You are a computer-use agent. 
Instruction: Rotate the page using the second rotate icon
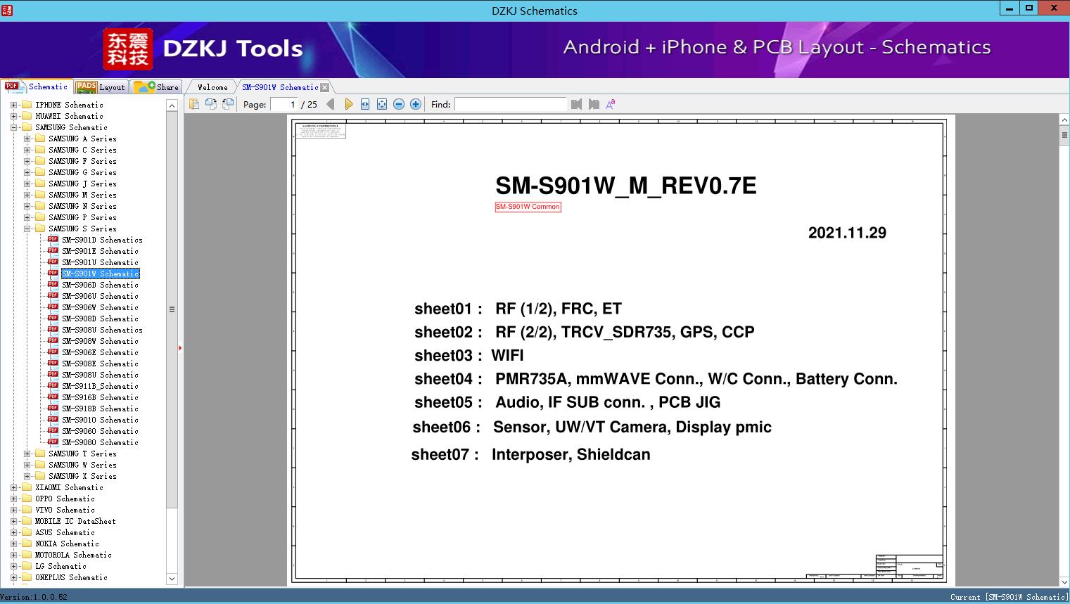[x=227, y=104]
